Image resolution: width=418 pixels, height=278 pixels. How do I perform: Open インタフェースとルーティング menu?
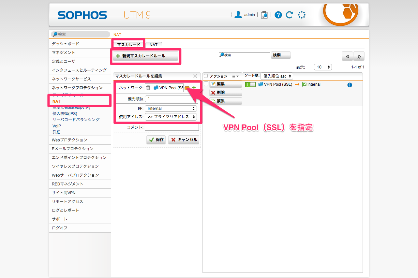tap(80, 70)
